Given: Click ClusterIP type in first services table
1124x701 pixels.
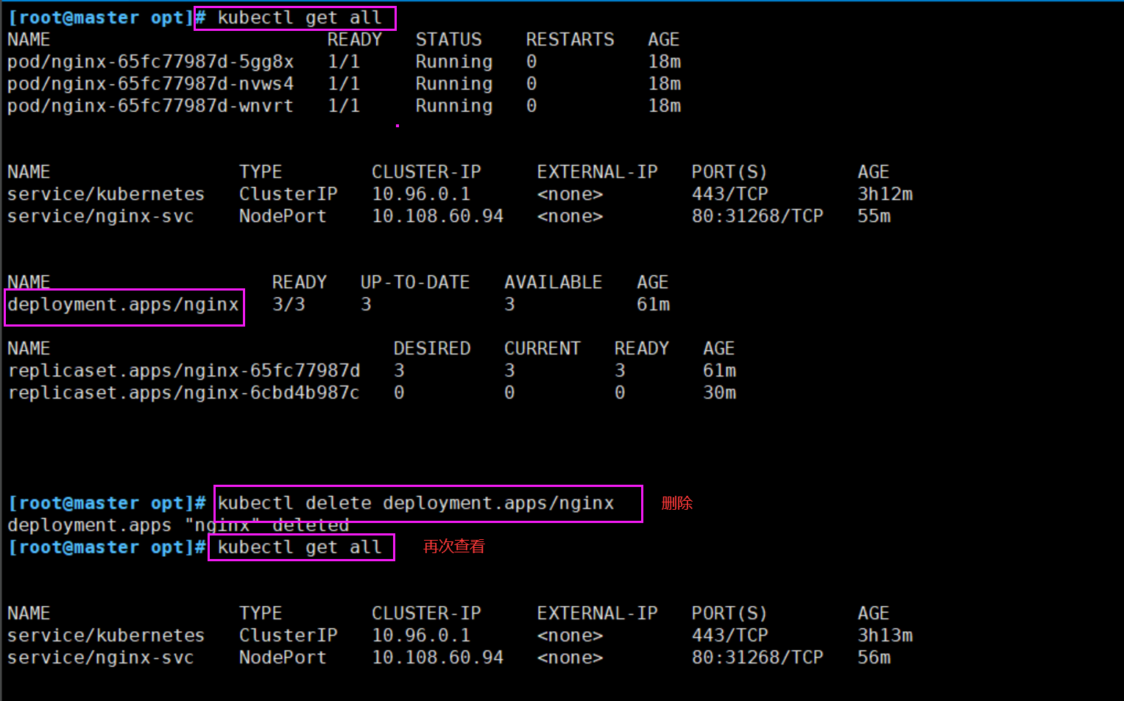Looking at the screenshot, I should (288, 194).
